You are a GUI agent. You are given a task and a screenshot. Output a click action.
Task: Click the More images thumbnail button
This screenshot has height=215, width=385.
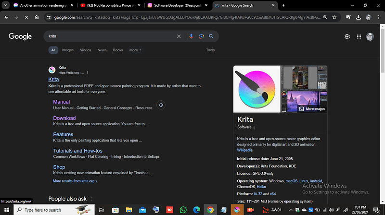312,109
